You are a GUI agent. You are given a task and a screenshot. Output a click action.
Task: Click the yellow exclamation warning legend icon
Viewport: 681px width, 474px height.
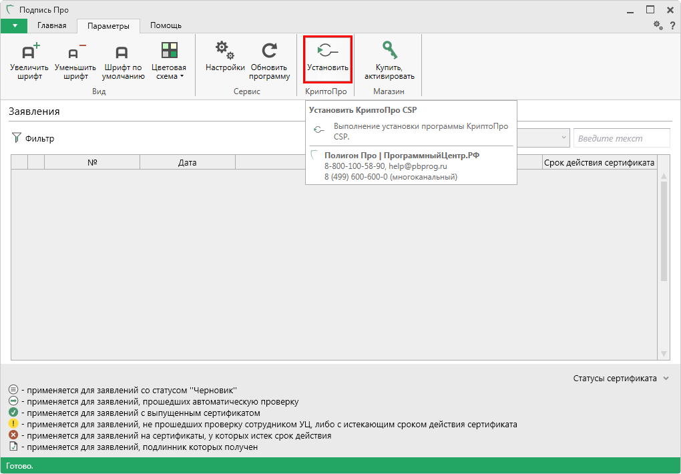pos(13,423)
